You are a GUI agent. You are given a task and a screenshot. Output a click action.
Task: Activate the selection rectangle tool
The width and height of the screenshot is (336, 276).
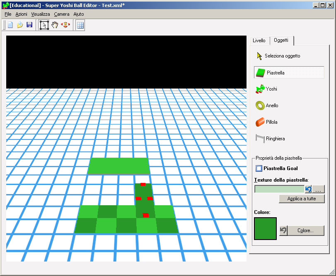pyautogui.click(x=44, y=25)
